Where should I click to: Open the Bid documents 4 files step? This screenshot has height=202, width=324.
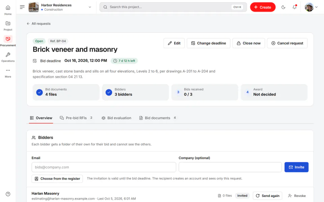pyautogui.click(x=66, y=92)
